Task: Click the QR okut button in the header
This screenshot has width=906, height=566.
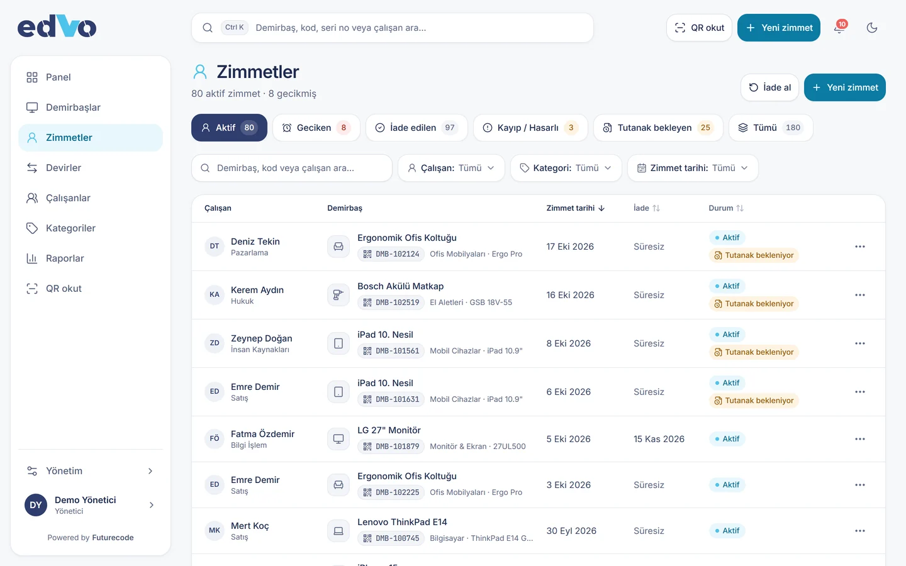Action: (699, 28)
